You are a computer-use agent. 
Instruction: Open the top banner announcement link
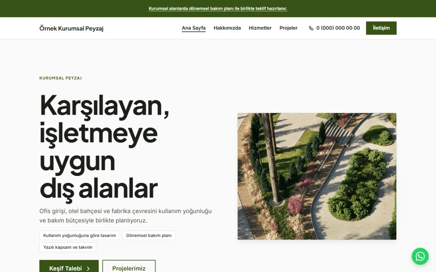tap(218, 9)
